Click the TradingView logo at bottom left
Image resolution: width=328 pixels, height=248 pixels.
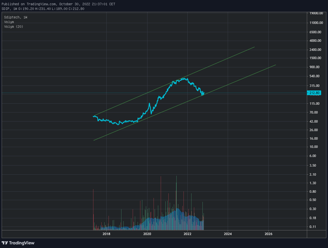18,243
